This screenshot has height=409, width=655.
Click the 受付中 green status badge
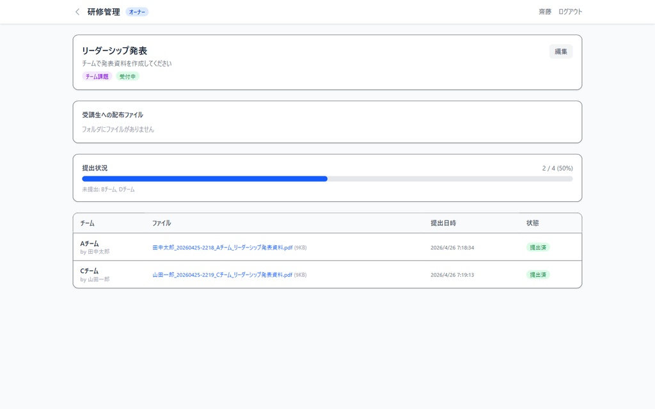click(x=127, y=77)
